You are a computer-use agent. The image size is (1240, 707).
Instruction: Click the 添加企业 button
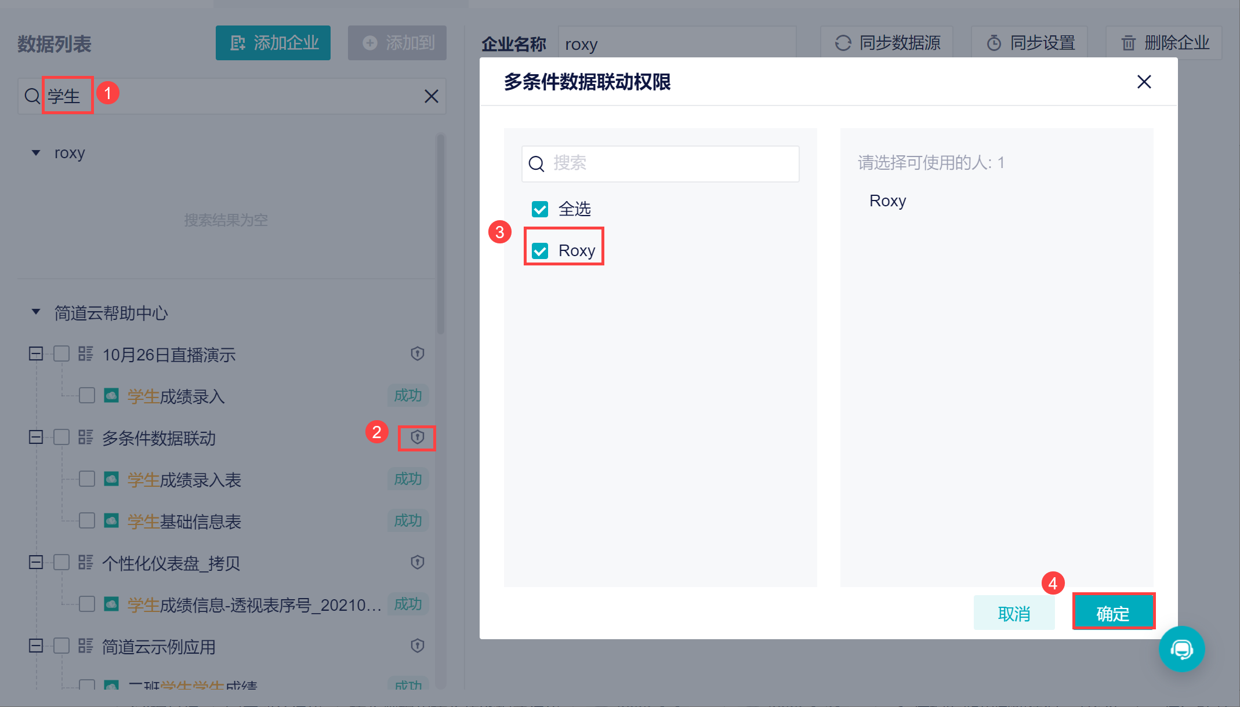pyautogui.click(x=273, y=43)
